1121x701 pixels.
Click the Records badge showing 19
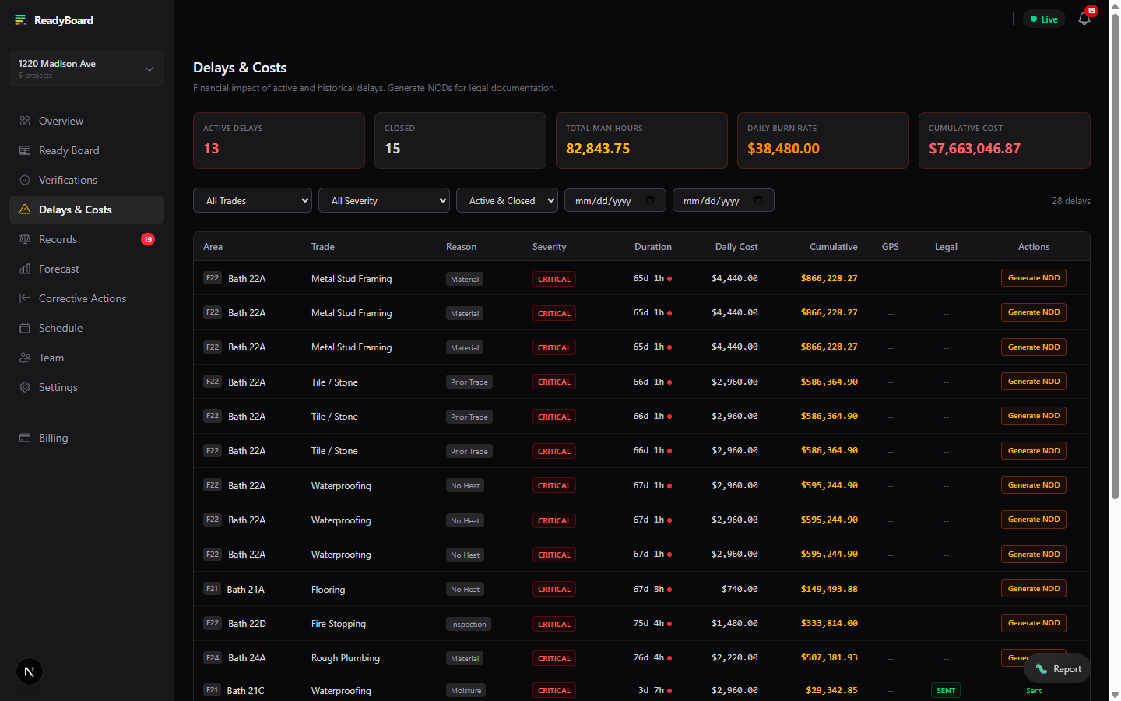pos(148,239)
